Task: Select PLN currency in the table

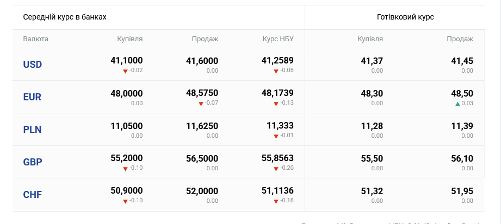Action: 32,130
